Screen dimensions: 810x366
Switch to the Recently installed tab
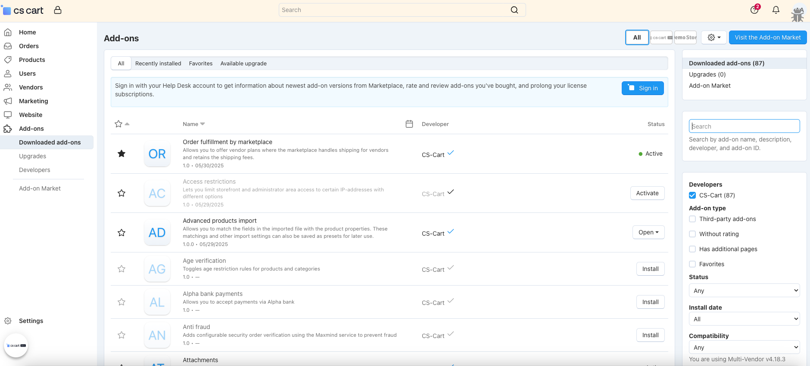point(158,63)
